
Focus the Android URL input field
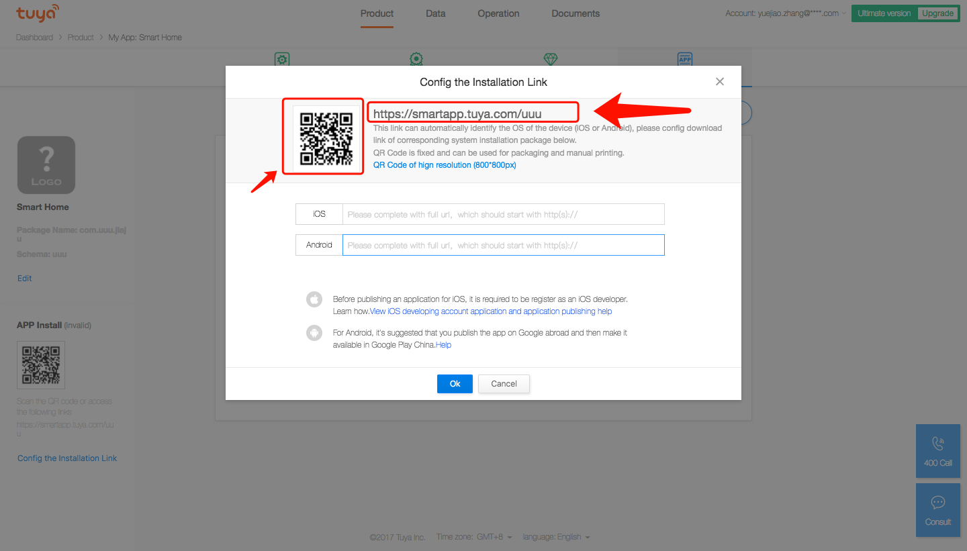click(x=503, y=245)
